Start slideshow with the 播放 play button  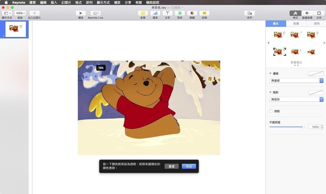coord(81,13)
